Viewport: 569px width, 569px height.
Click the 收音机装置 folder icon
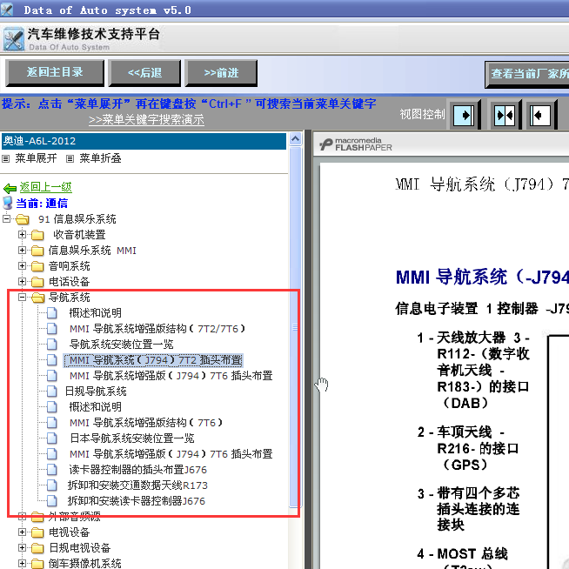point(37,235)
